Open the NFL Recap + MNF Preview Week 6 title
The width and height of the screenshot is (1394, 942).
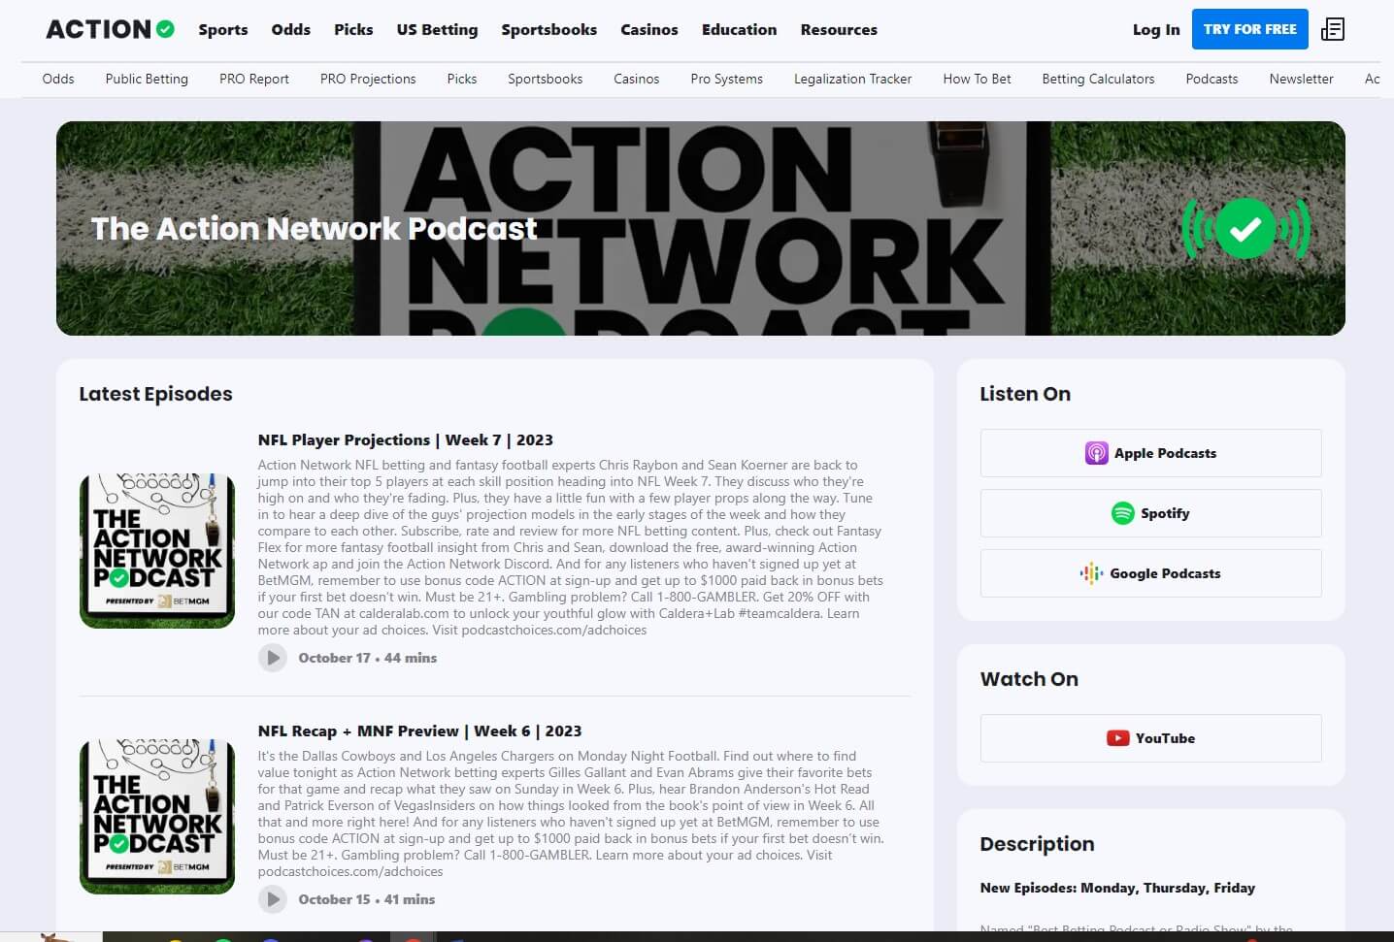point(420,731)
